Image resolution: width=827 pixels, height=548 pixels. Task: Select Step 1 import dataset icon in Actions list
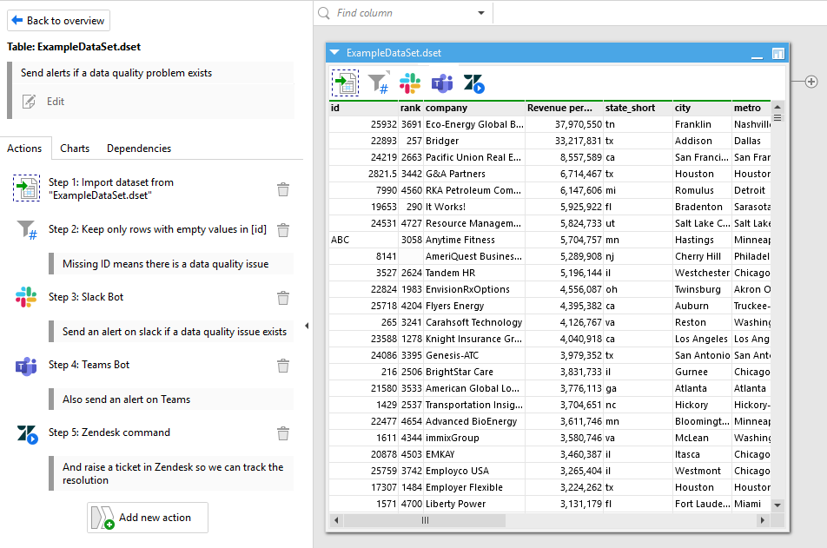point(26,188)
